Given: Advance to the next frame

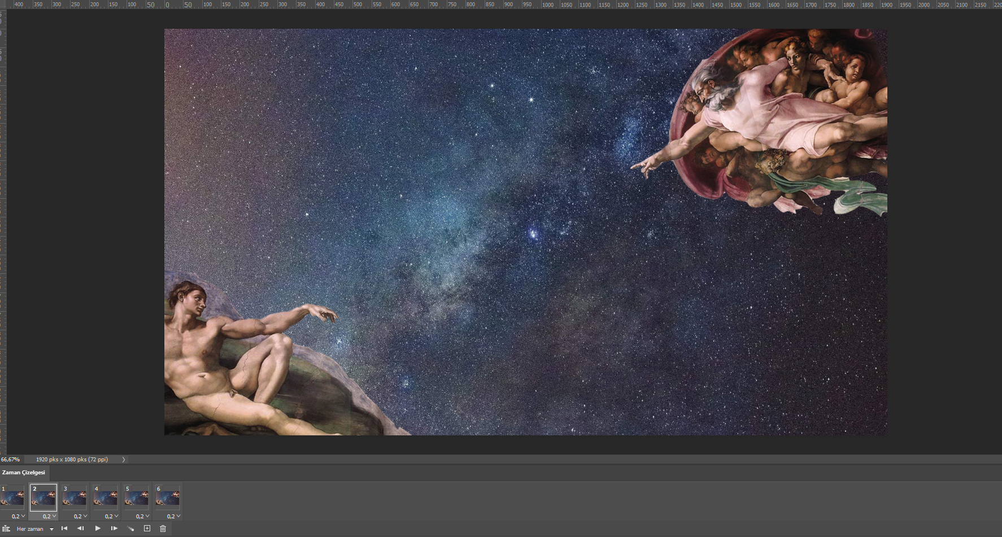Looking at the screenshot, I should (x=114, y=529).
